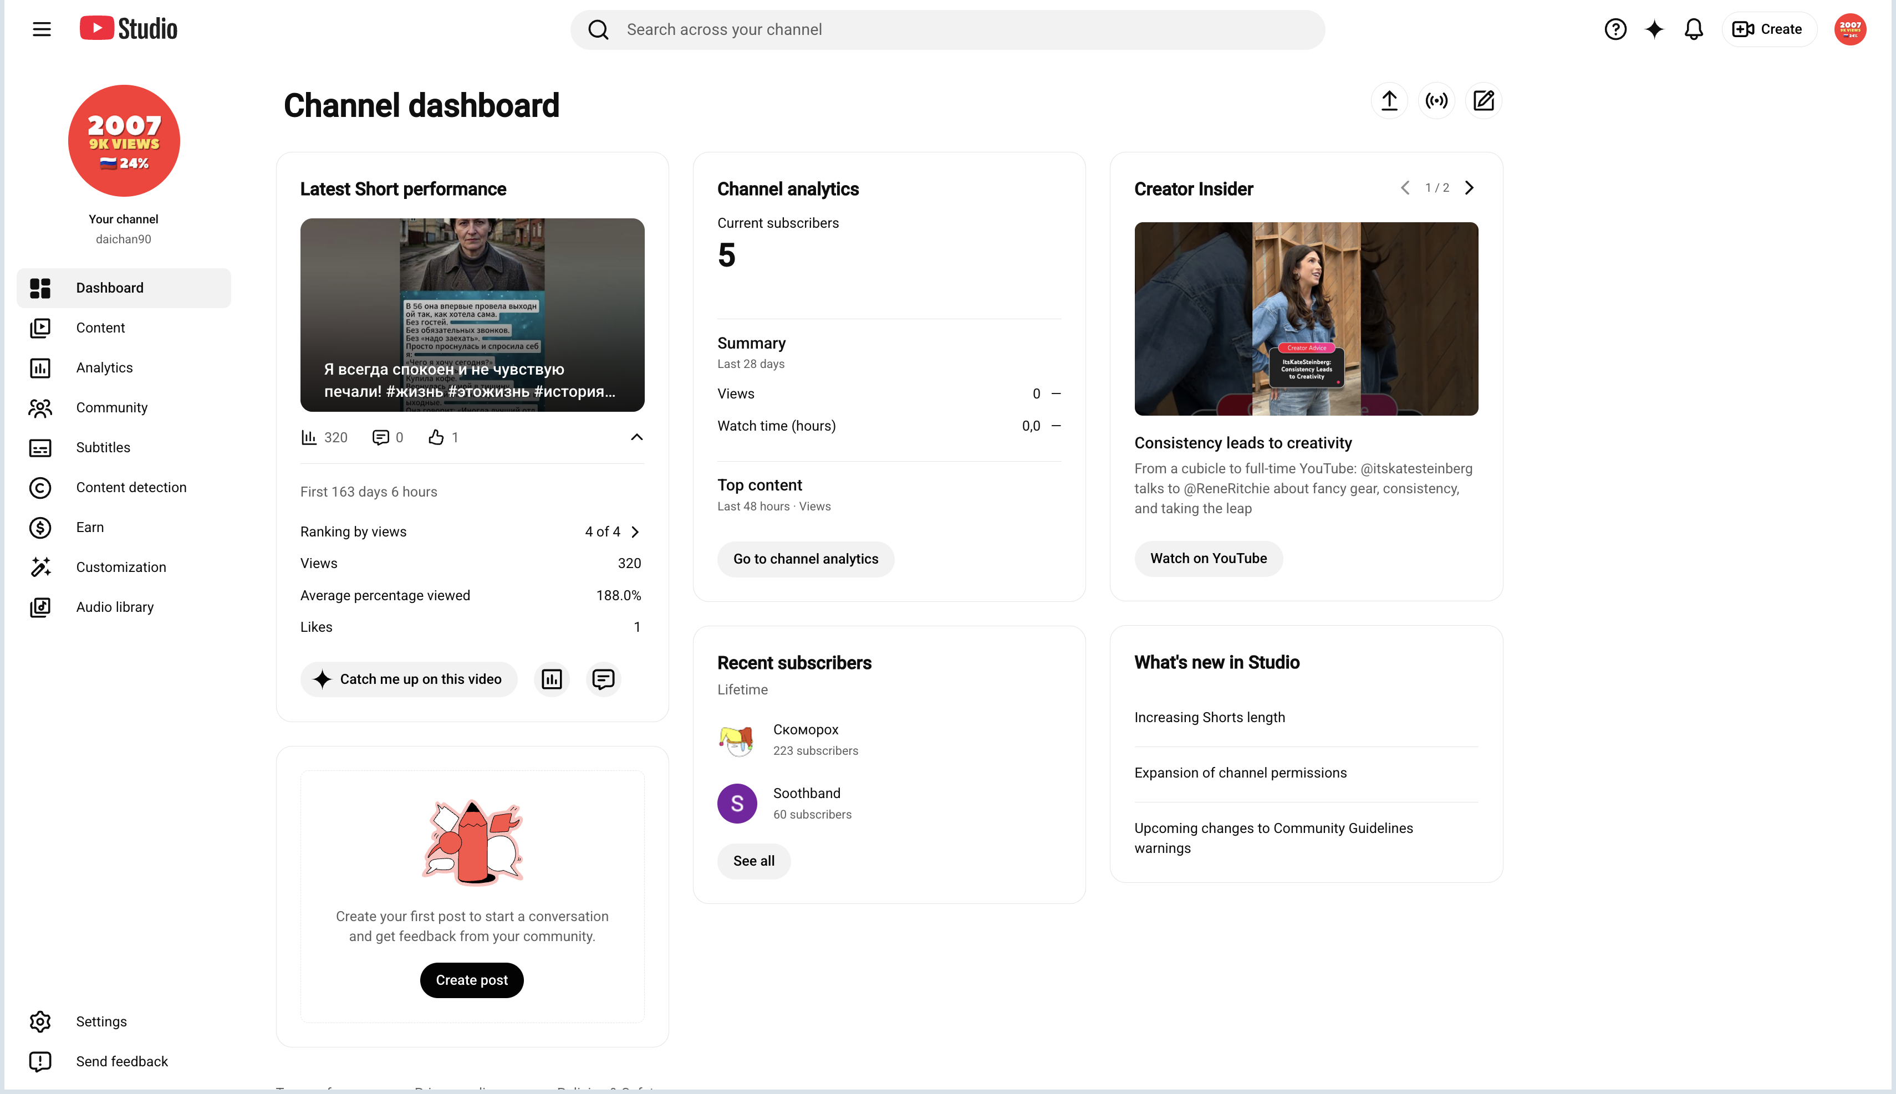Open the large channel profile picture
The image size is (1896, 1094).
[x=124, y=141]
